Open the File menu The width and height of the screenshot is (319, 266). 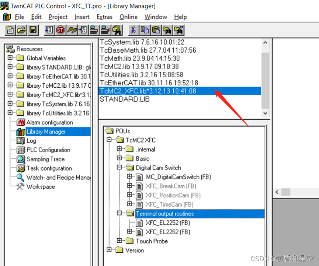20,17
